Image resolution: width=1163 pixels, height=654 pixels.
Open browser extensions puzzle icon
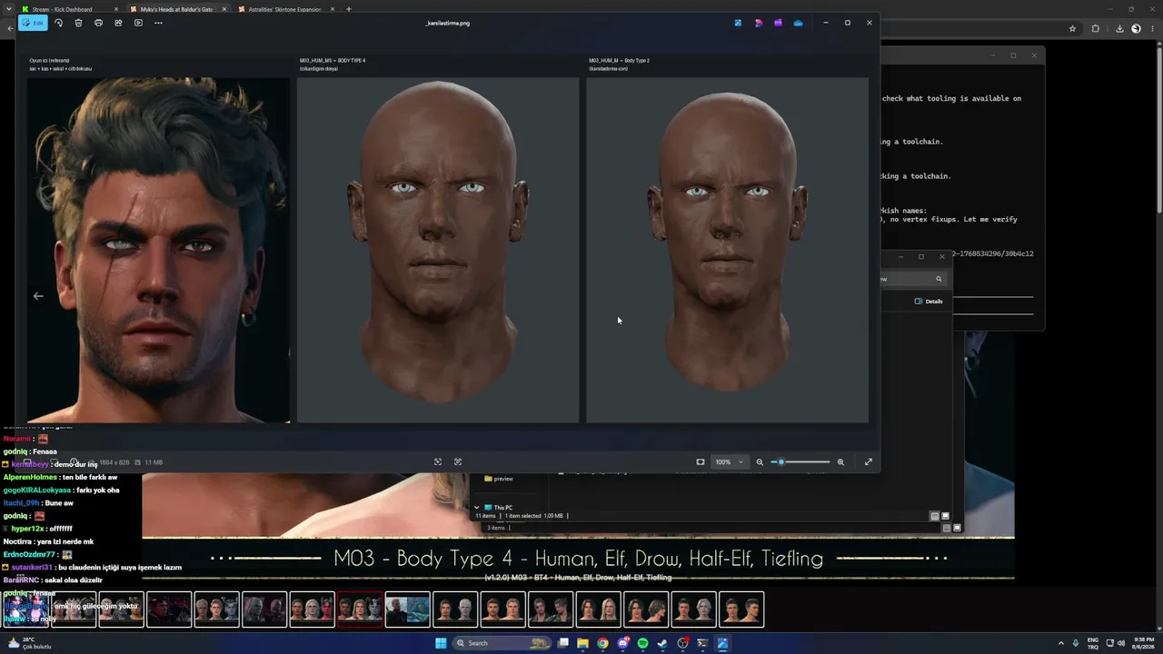(1095, 29)
